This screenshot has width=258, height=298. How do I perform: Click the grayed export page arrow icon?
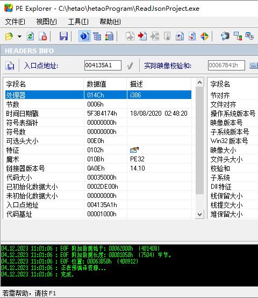point(130,36)
